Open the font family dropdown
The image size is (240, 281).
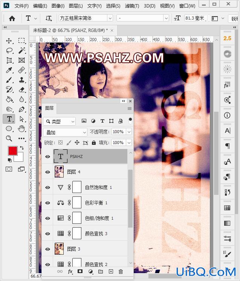pos(110,18)
